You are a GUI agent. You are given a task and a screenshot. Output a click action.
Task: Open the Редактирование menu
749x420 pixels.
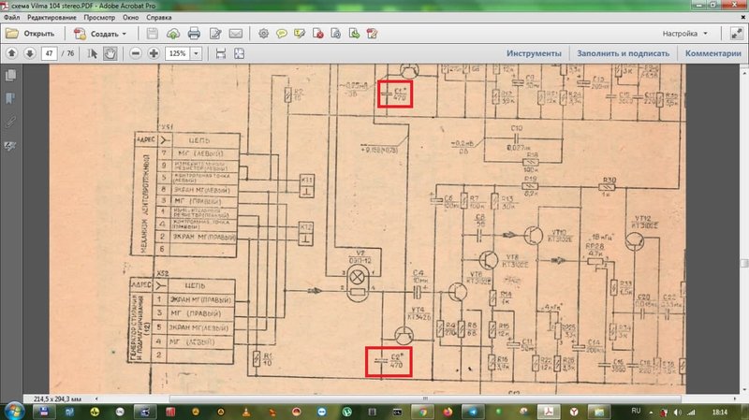tap(51, 17)
